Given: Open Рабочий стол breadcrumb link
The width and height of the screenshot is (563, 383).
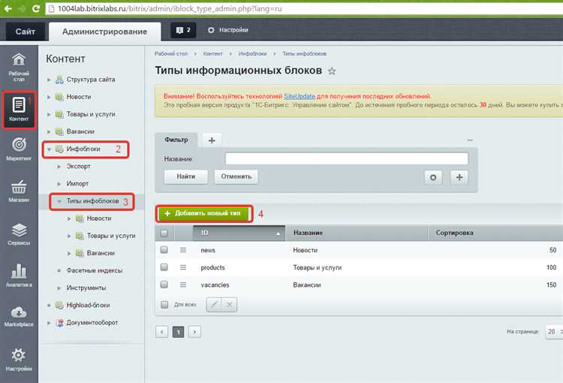Looking at the screenshot, I should tap(171, 53).
